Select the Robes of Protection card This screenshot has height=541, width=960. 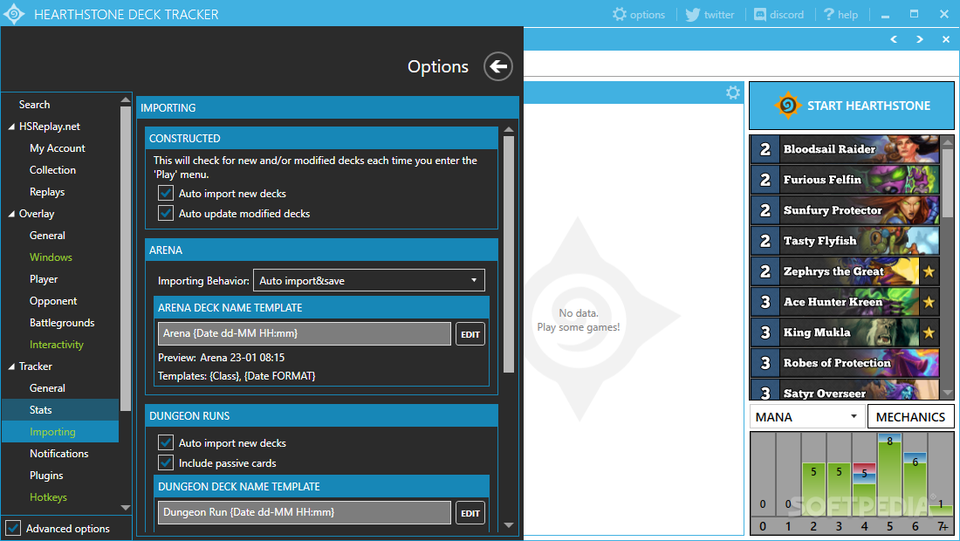[844, 363]
